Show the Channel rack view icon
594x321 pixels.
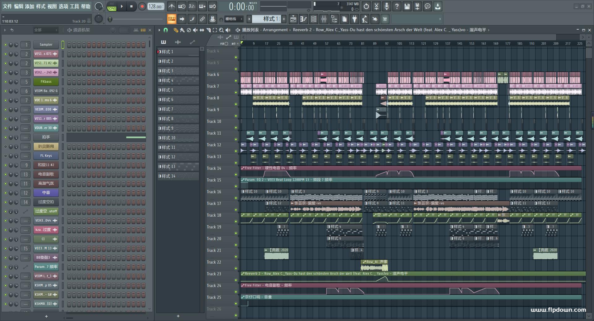[x=313, y=19]
